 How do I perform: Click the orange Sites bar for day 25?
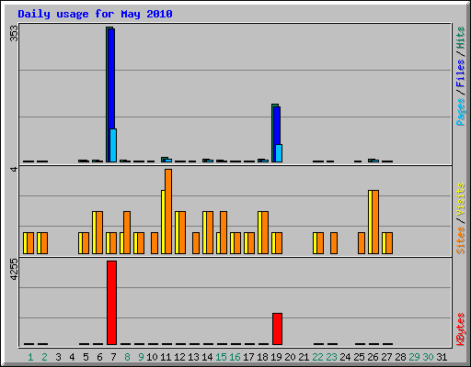pyautogui.click(x=362, y=243)
